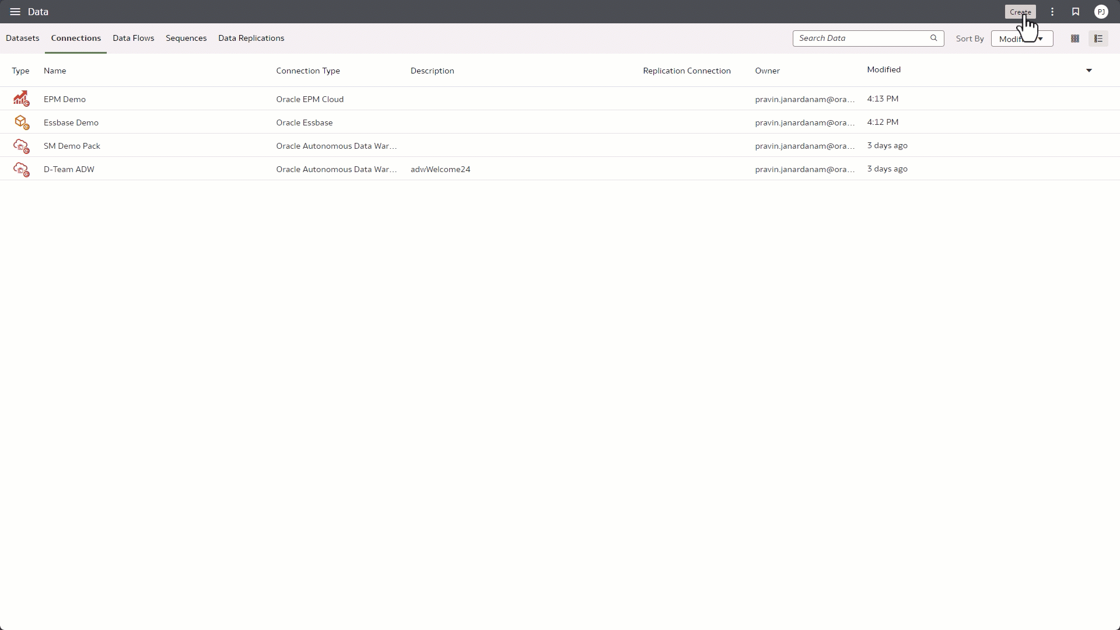Expand the column options arrow above Modified
1120x630 pixels.
click(1089, 70)
